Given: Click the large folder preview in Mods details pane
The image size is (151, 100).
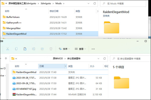Looking at the screenshot, I should (x=111, y=27).
